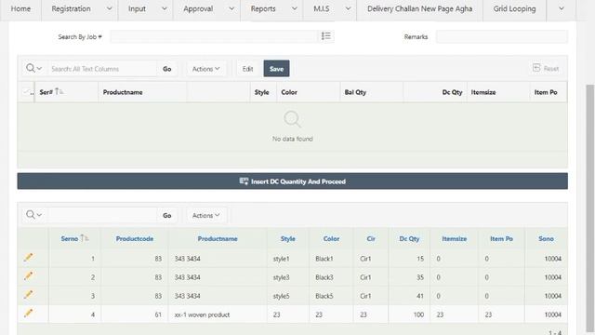Open the overflow chevron after Grid Looping
Viewport: 595px width, 335px height.
pyautogui.click(x=562, y=8)
